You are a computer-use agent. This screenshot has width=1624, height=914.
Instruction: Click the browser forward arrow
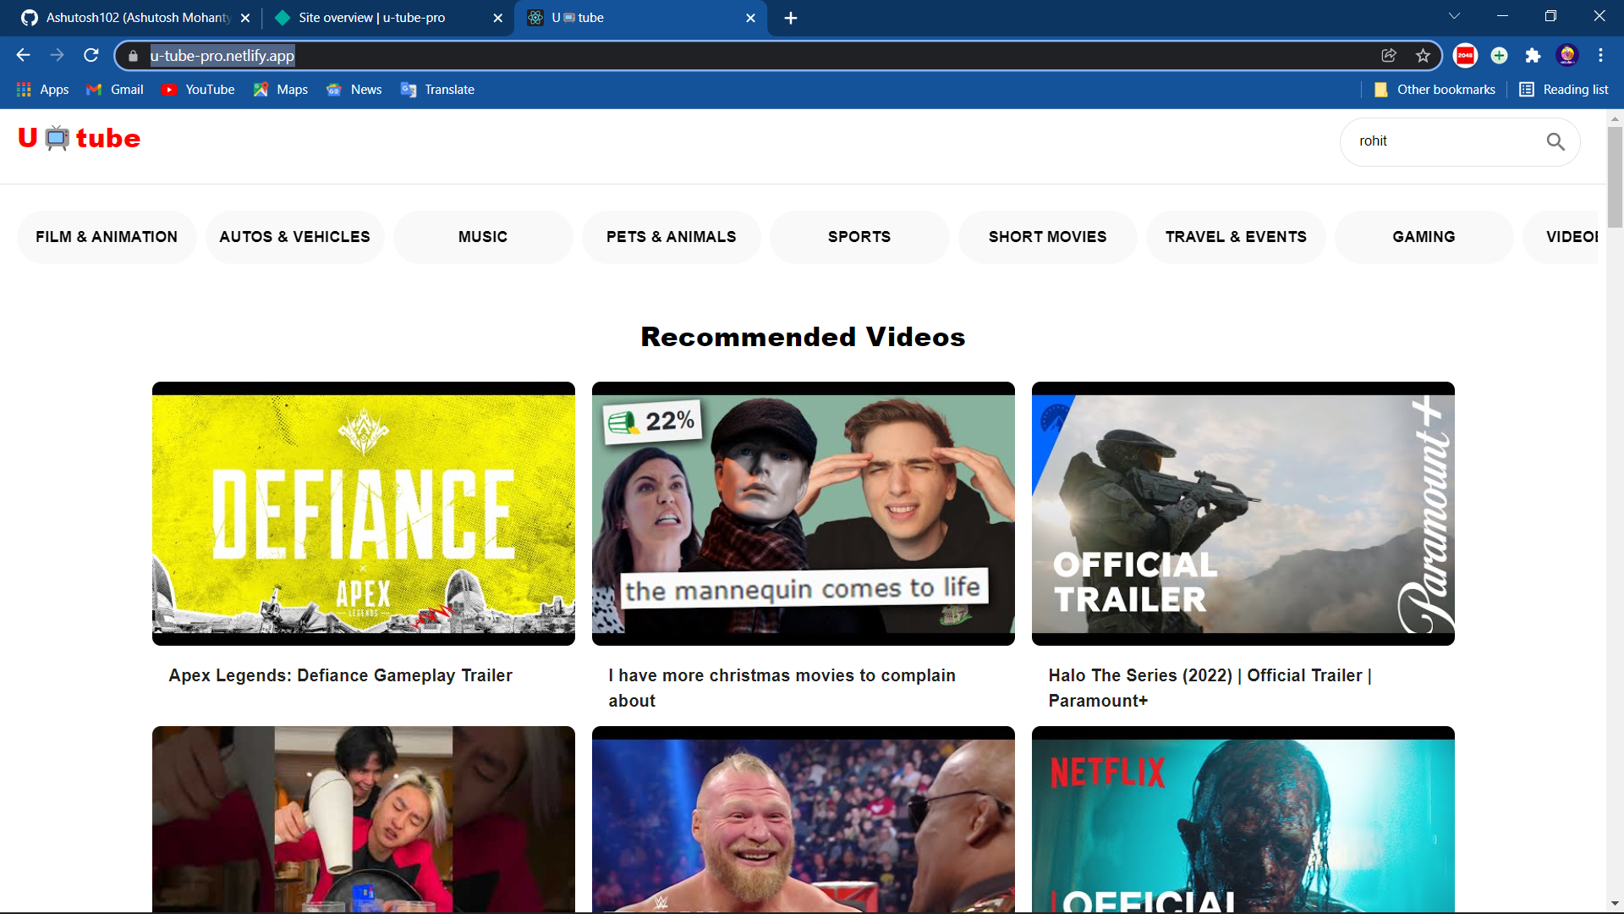57,55
